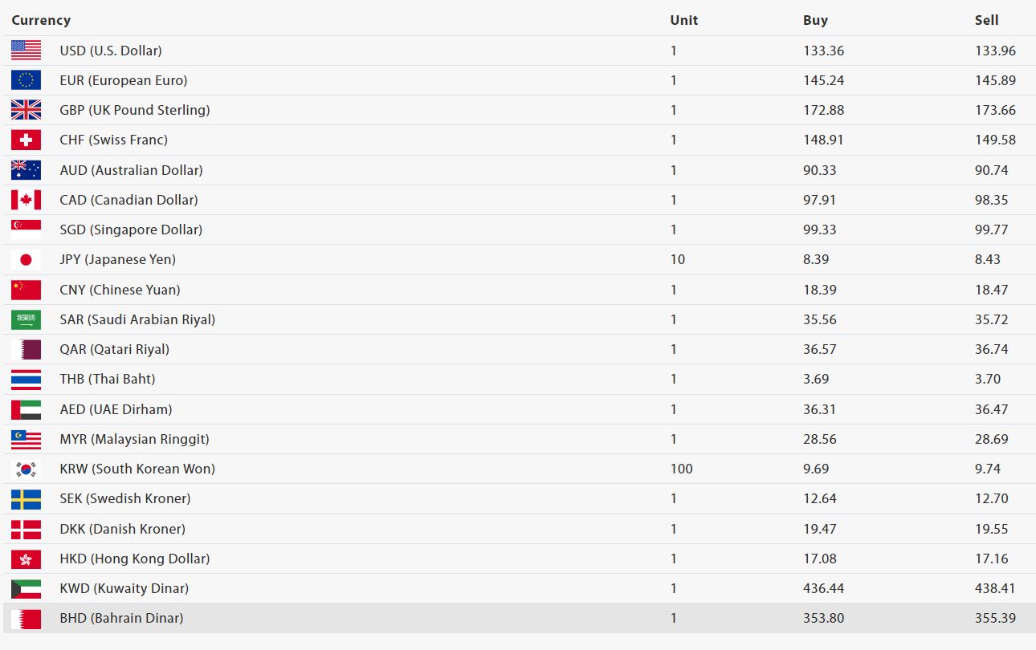Click the KWD sell rate 438.41

(995, 588)
